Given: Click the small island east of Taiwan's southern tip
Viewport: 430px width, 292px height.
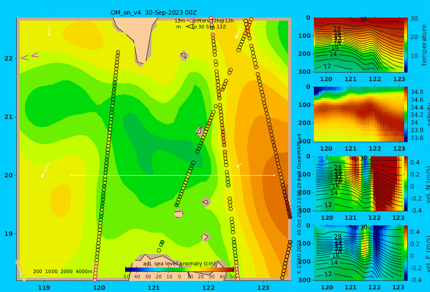Looking at the screenshot, I should [184, 55].
